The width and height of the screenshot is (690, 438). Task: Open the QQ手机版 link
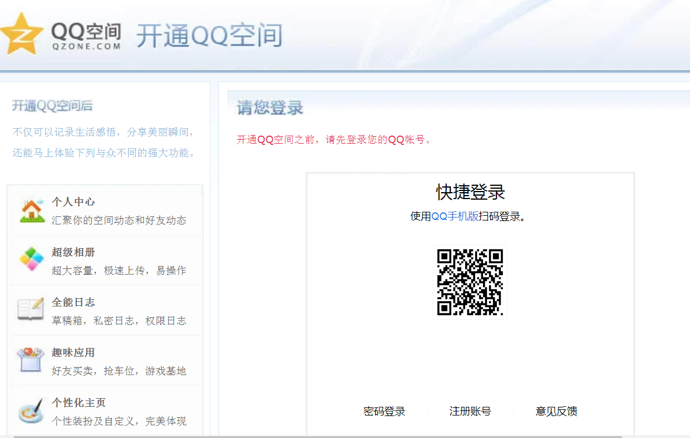455,216
